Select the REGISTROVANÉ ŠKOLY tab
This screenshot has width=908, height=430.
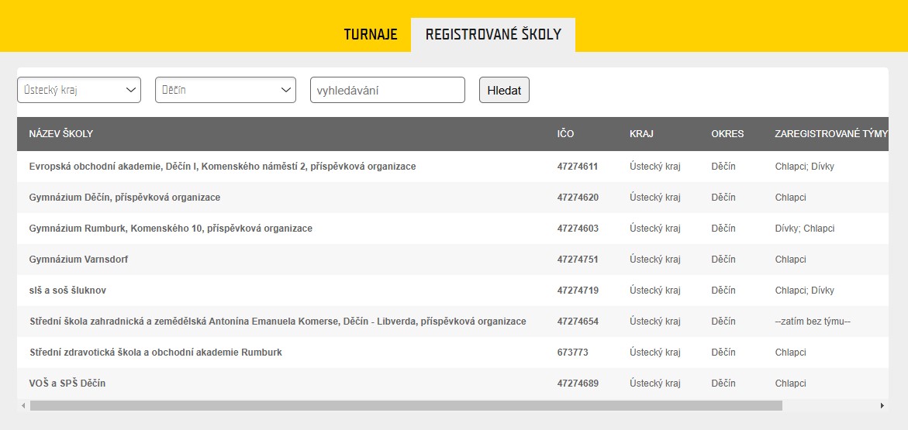pyautogui.click(x=493, y=34)
